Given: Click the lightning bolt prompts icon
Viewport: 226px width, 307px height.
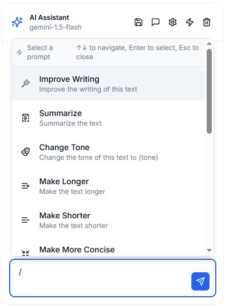Looking at the screenshot, I should click(x=190, y=22).
